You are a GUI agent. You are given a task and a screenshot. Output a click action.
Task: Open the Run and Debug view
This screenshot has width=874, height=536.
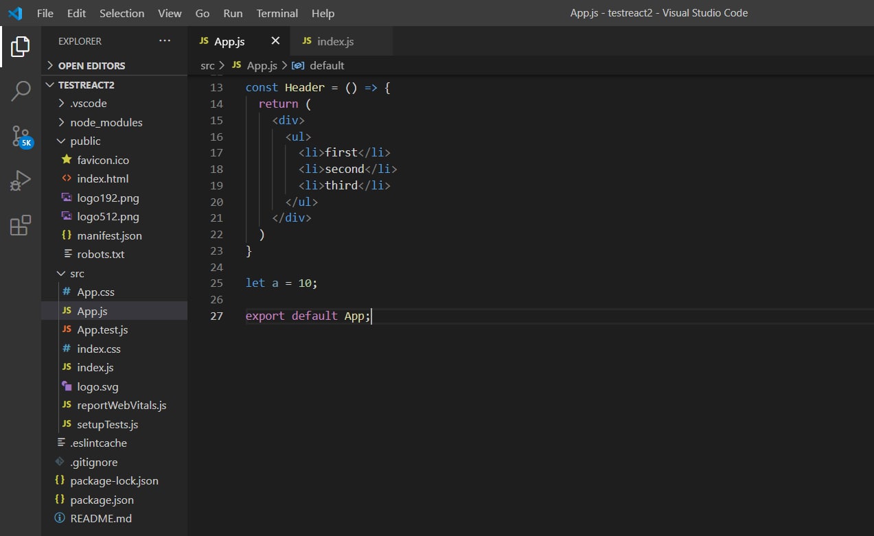21,180
